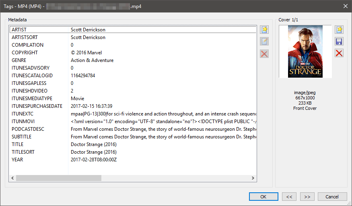Screen dimensions: 352x206
Task: Click the delete metadata tag red X
Action: click(x=264, y=54)
